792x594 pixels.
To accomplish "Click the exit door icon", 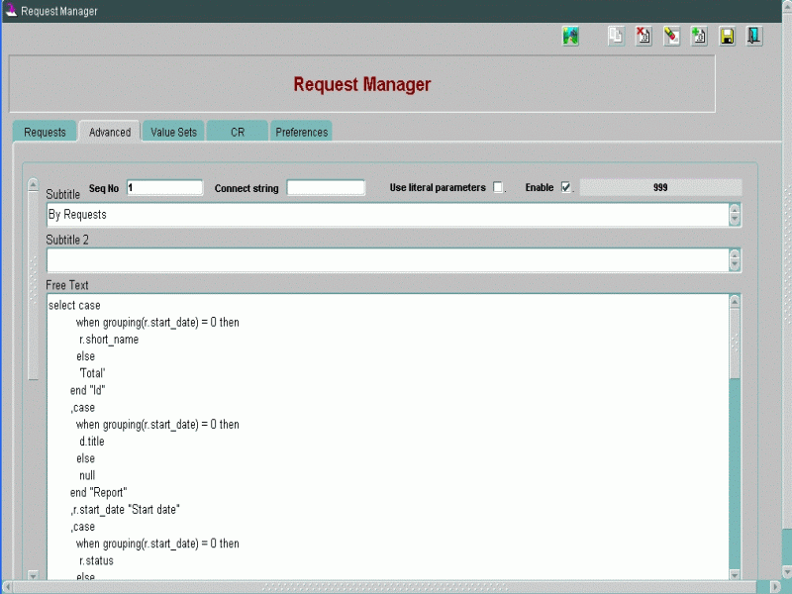I will tap(754, 37).
